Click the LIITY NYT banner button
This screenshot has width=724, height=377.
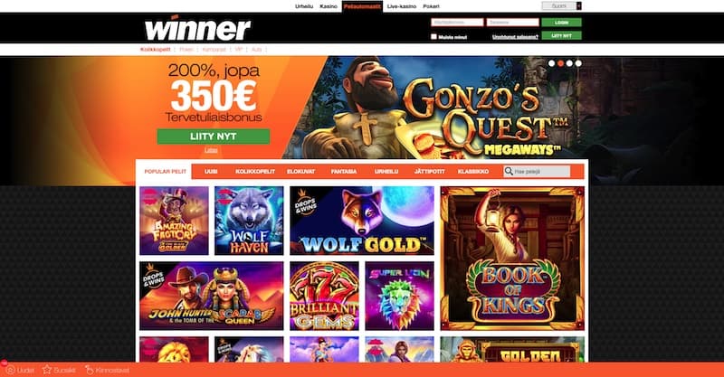click(x=214, y=137)
